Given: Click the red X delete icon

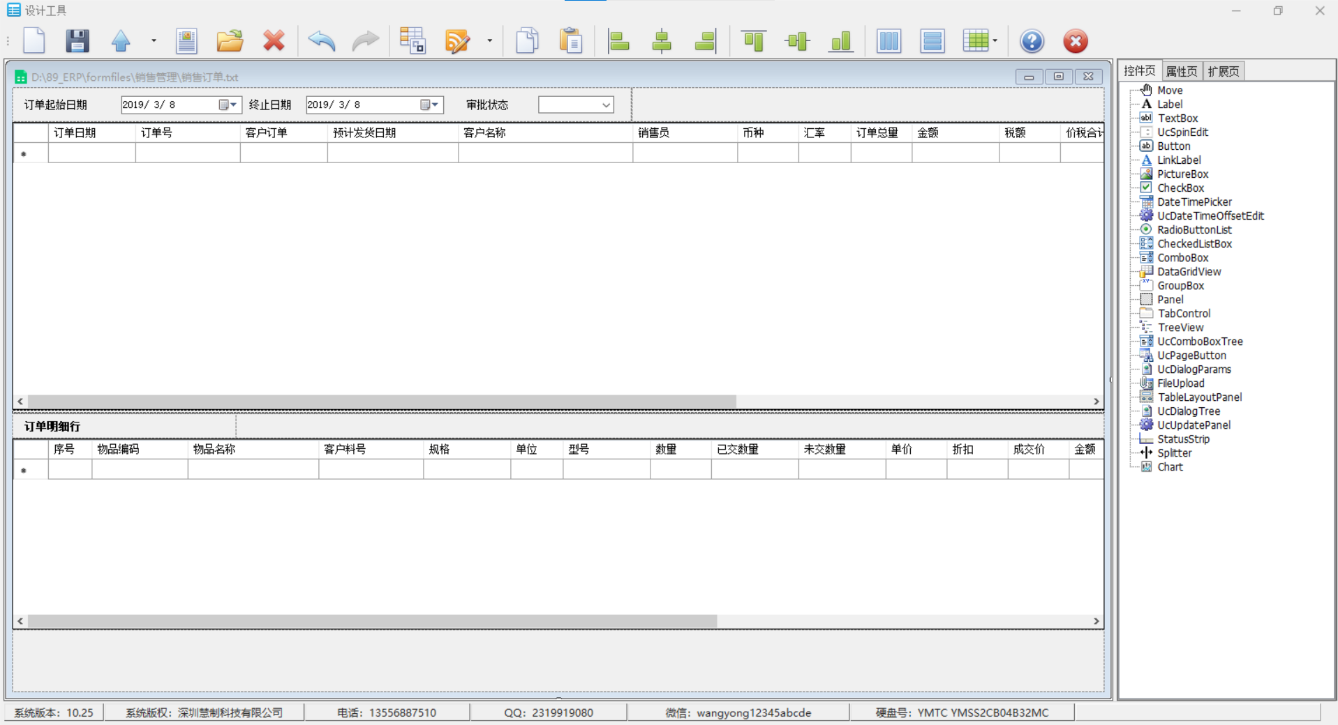Looking at the screenshot, I should tap(274, 41).
